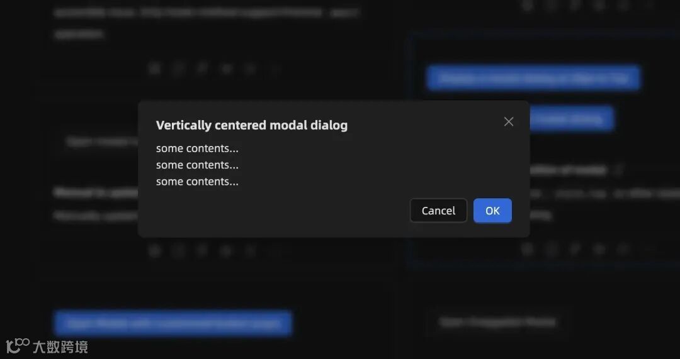The image size is (680, 359).
Task: Click the Cancel button in the dialog
Action: pyautogui.click(x=438, y=211)
